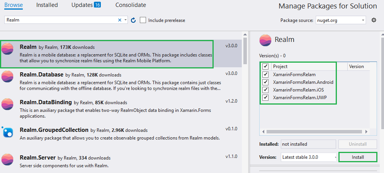Screen dimensions: 384x173
Task: Click the Realm.Server package icon
Action: coord(7,160)
